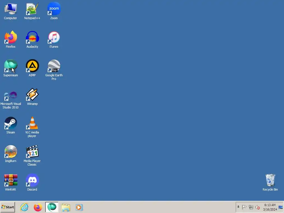This screenshot has height=213, width=284.
Task: Open the clock showing 6:13 AM
Action: (x=270, y=207)
